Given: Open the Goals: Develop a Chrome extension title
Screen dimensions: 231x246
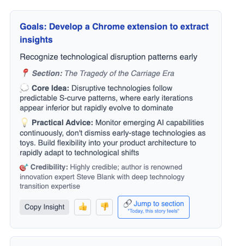Looking at the screenshot, I should (114, 33).
